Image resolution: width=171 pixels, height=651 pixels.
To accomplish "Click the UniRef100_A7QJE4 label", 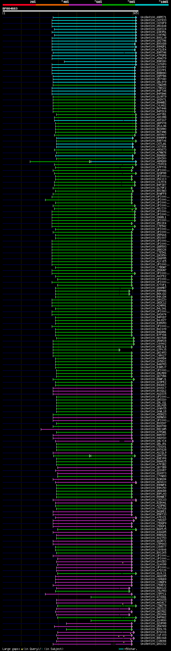I will [153, 50].
